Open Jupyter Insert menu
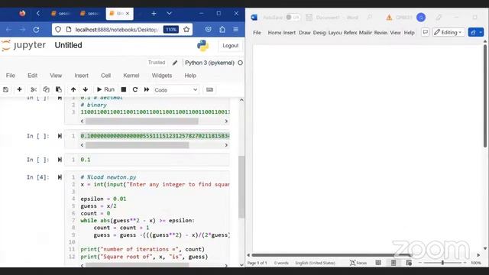The height and width of the screenshot is (275, 489). [82, 76]
